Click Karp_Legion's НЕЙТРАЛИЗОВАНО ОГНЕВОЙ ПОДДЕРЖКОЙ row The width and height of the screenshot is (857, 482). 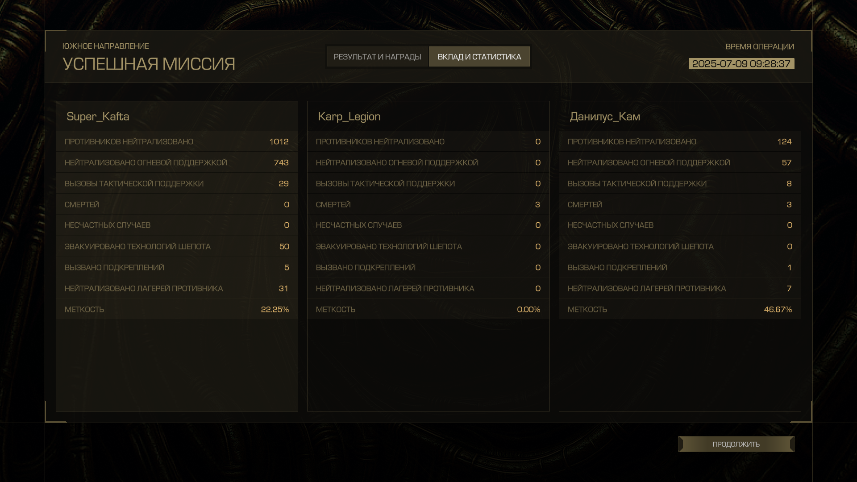428,162
